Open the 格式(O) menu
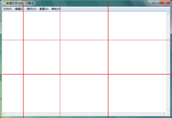Screen dimensions: 172x118 click(x=31, y=9)
